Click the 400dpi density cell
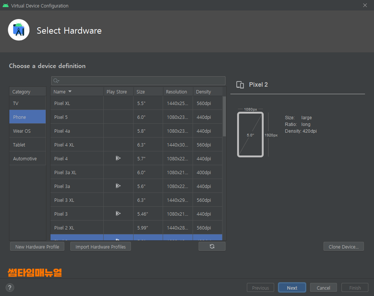The height and width of the screenshot is (296, 374). tap(208, 172)
